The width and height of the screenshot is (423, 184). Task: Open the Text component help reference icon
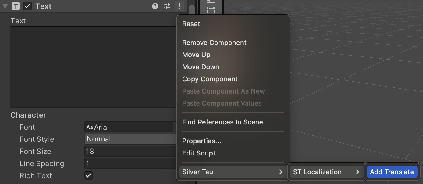click(x=155, y=6)
